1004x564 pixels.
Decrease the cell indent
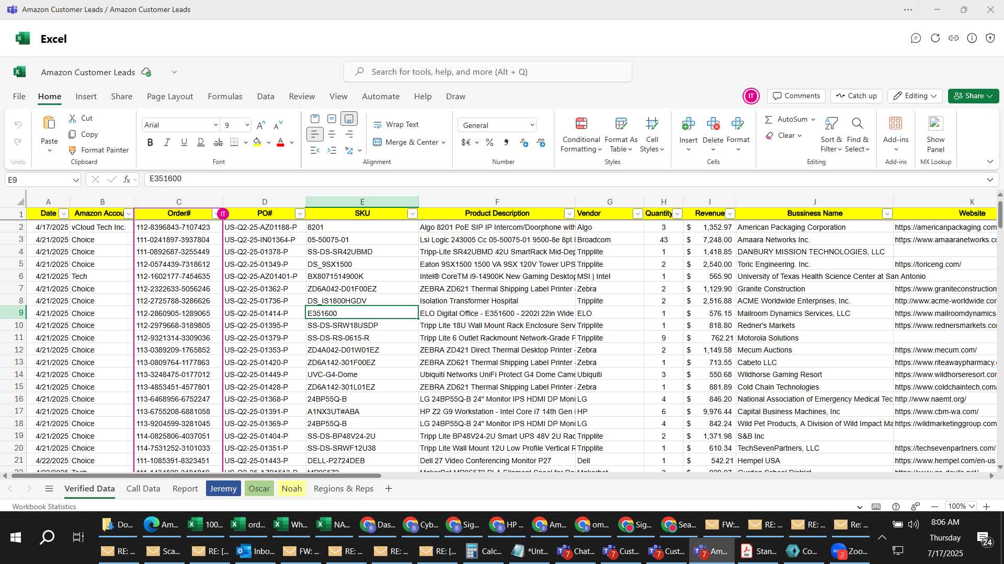(315, 150)
